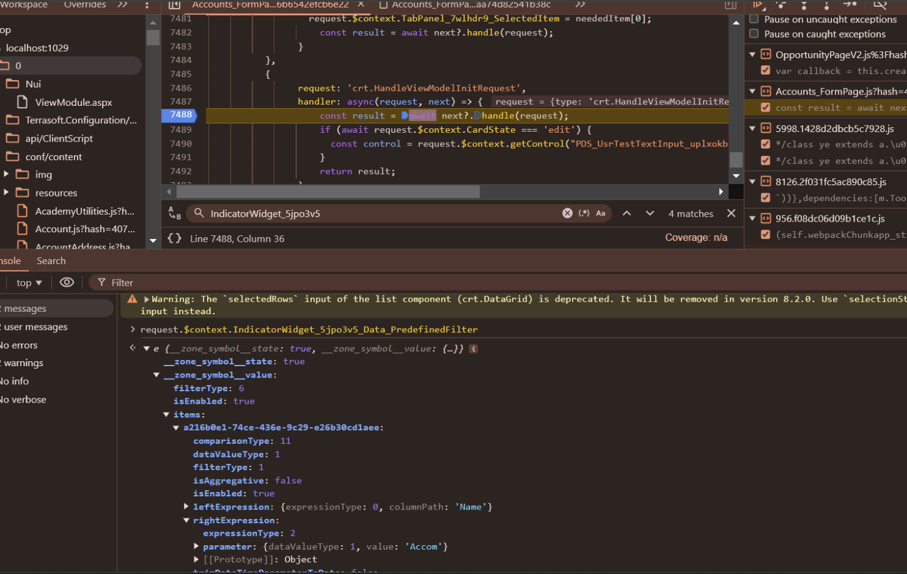Expand the resources folder in navigator
Image resolution: width=907 pixels, height=574 pixels.
click(x=6, y=193)
